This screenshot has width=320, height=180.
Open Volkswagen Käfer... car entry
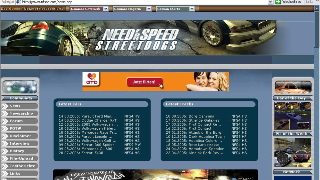click(x=99, y=128)
